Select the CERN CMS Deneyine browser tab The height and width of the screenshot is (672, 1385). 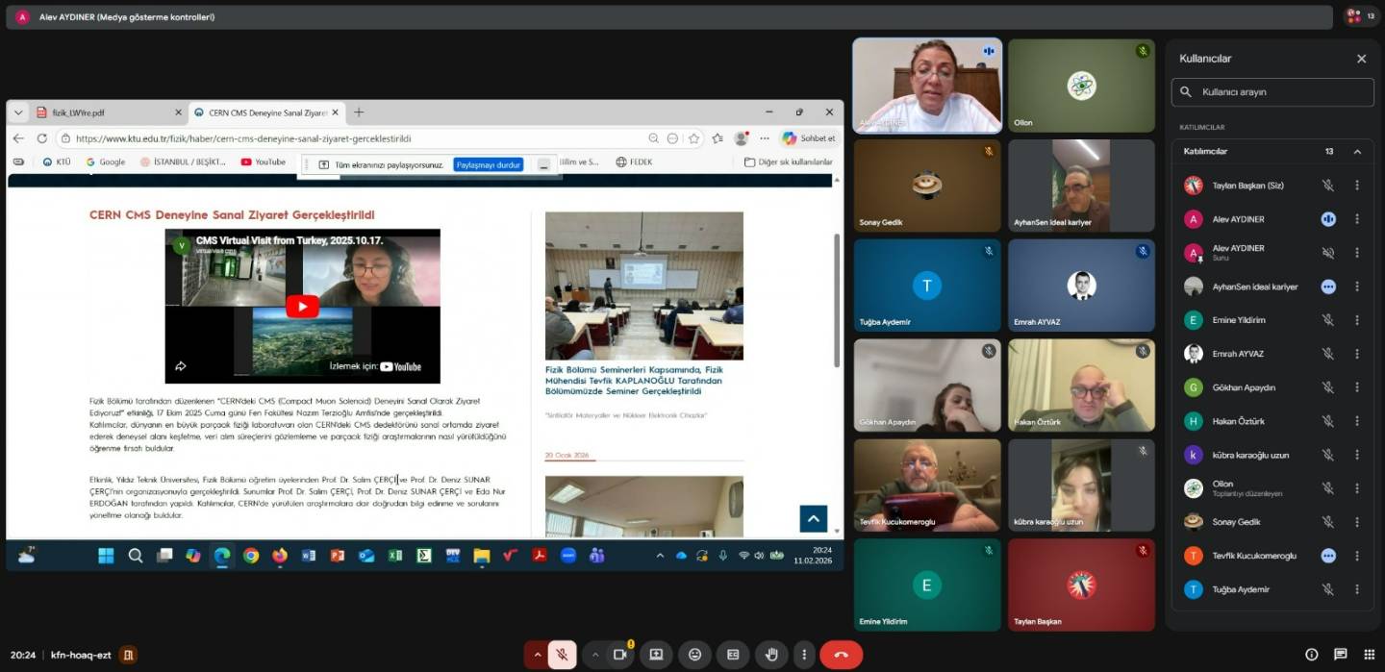tap(260, 112)
